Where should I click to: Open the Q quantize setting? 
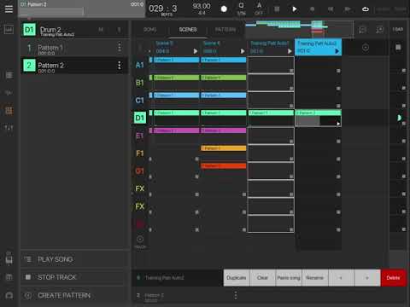241,9
